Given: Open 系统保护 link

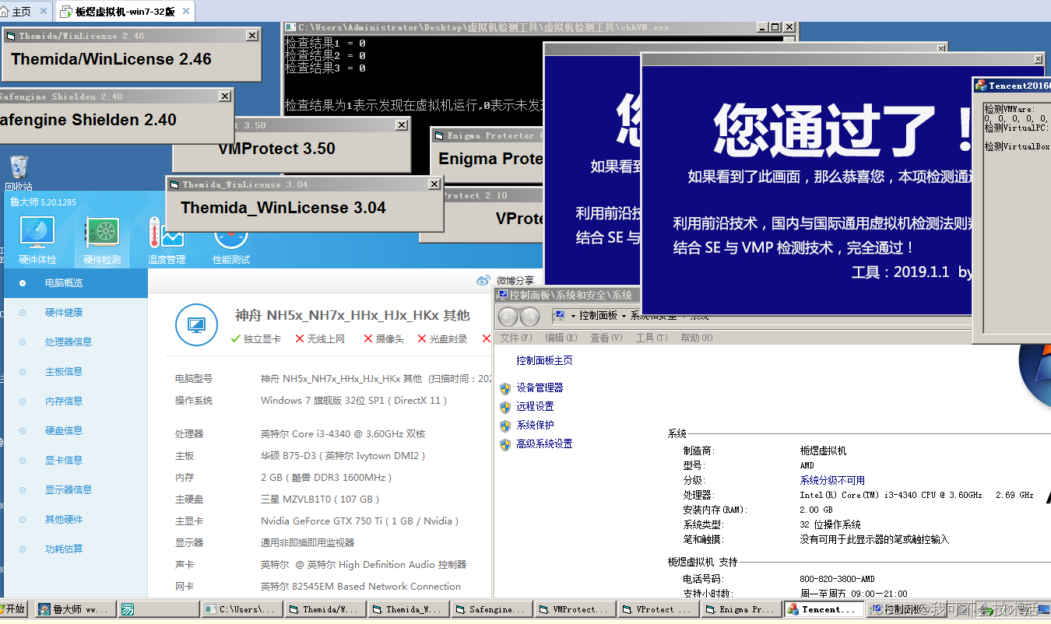Looking at the screenshot, I should click(535, 425).
